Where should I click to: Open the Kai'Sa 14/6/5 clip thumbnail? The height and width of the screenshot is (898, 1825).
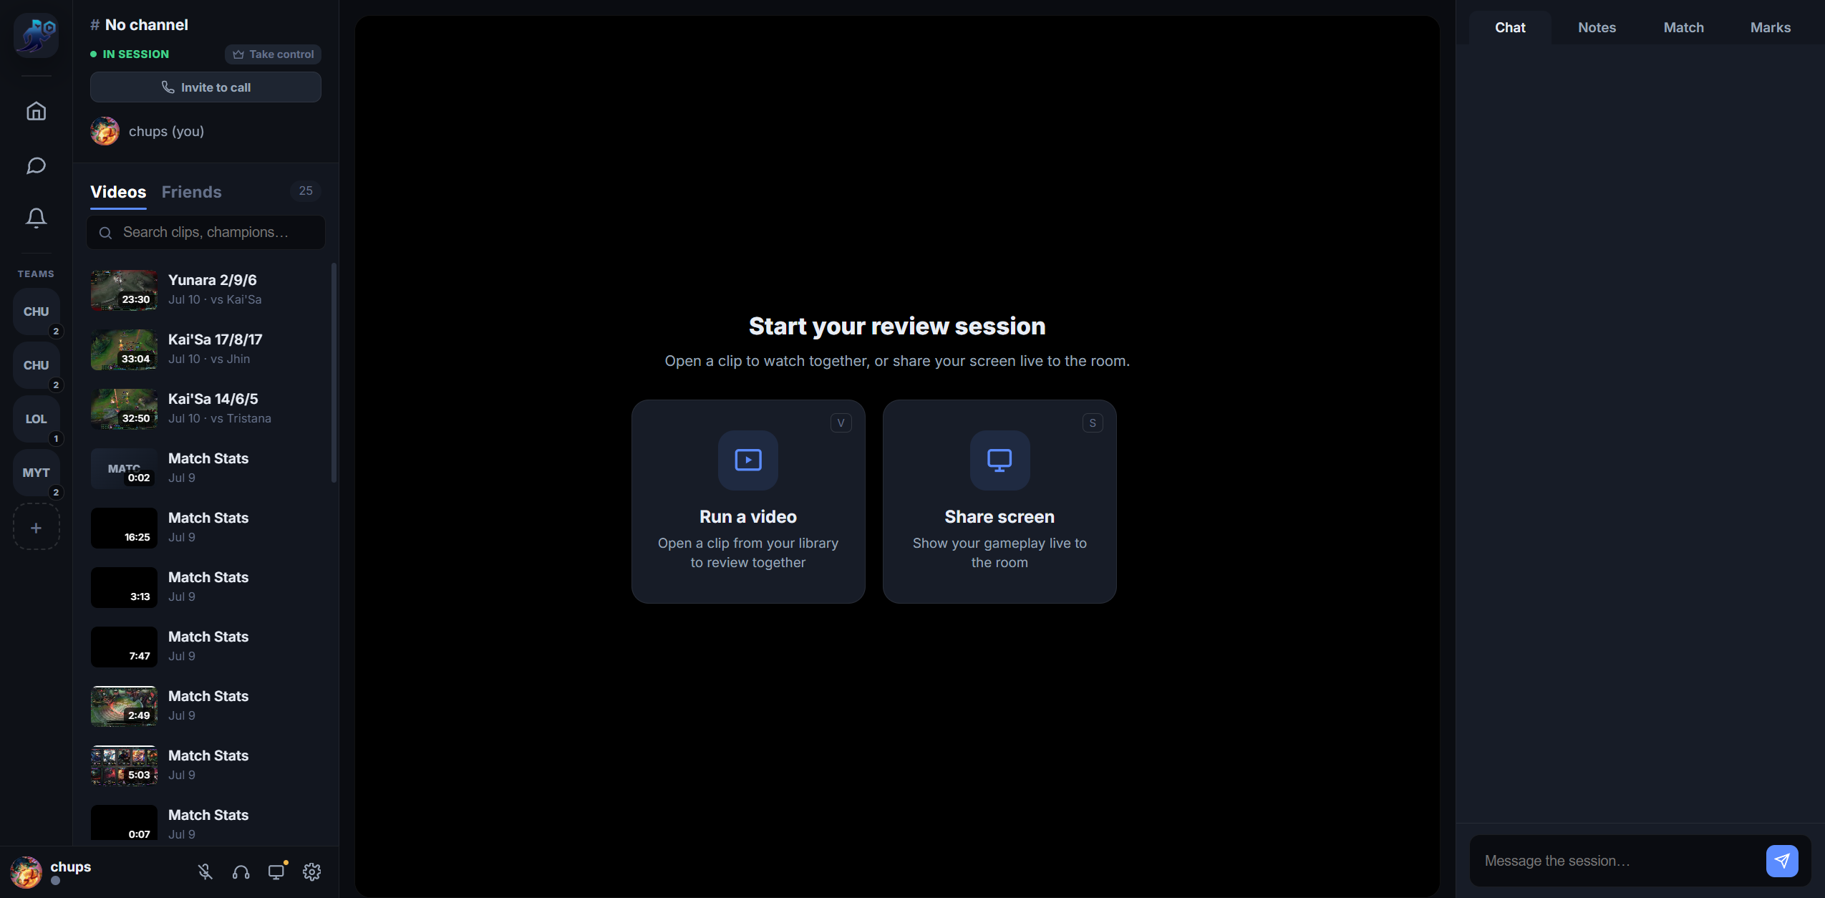tap(124, 409)
